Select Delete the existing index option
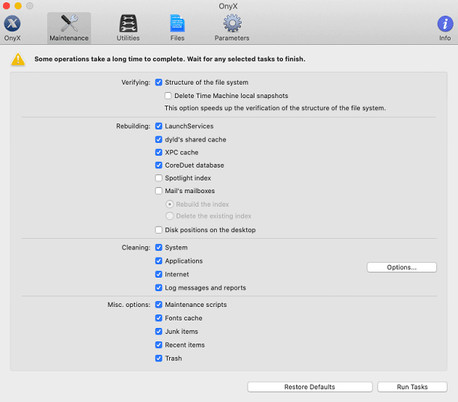This screenshot has width=458, height=402. click(169, 216)
